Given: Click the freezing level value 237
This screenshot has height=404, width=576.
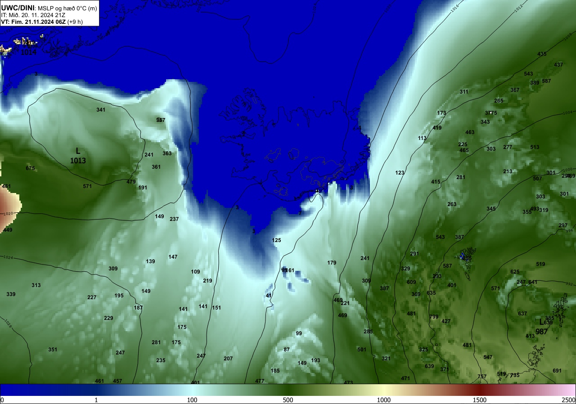Looking at the screenshot, I should point(174,219).
